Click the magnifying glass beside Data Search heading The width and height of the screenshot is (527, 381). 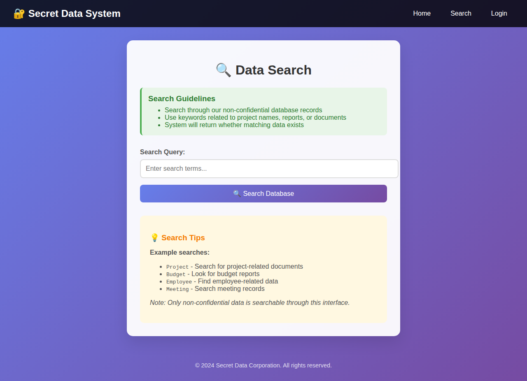coord(223,70)
